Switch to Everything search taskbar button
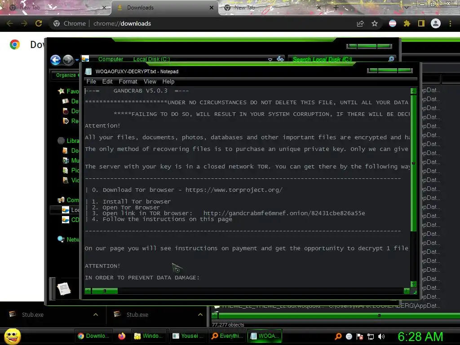This screenshot has height=345, width=460. click(227, 336)
